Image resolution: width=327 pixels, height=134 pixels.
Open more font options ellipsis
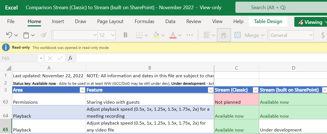tap(189, 35)
